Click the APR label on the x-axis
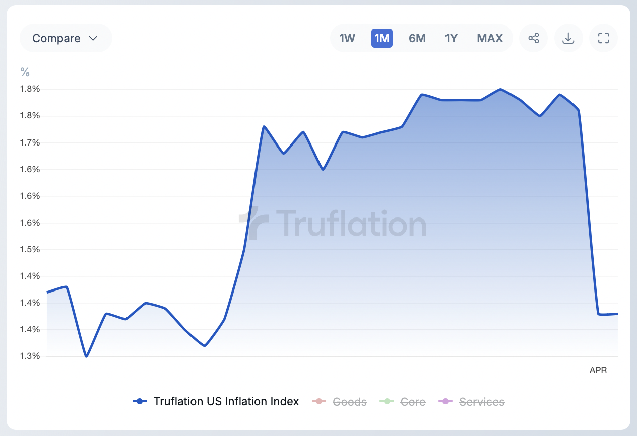This screenshot has width=637, height=436. [598, 370]
